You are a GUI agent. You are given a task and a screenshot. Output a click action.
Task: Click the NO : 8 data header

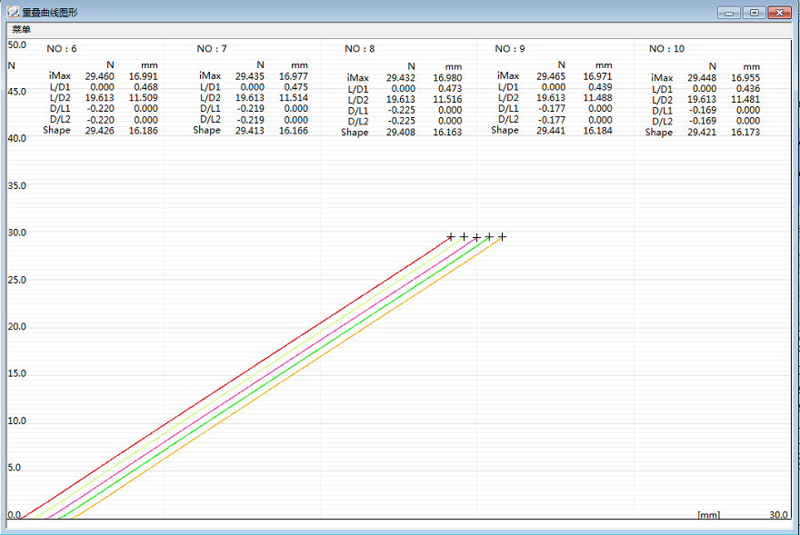(x=360, y=48)
